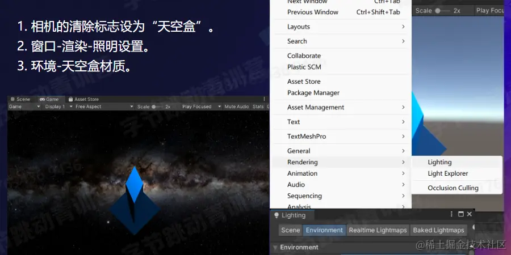Click the diamond object in the lower Game view

tap(134, 200)
